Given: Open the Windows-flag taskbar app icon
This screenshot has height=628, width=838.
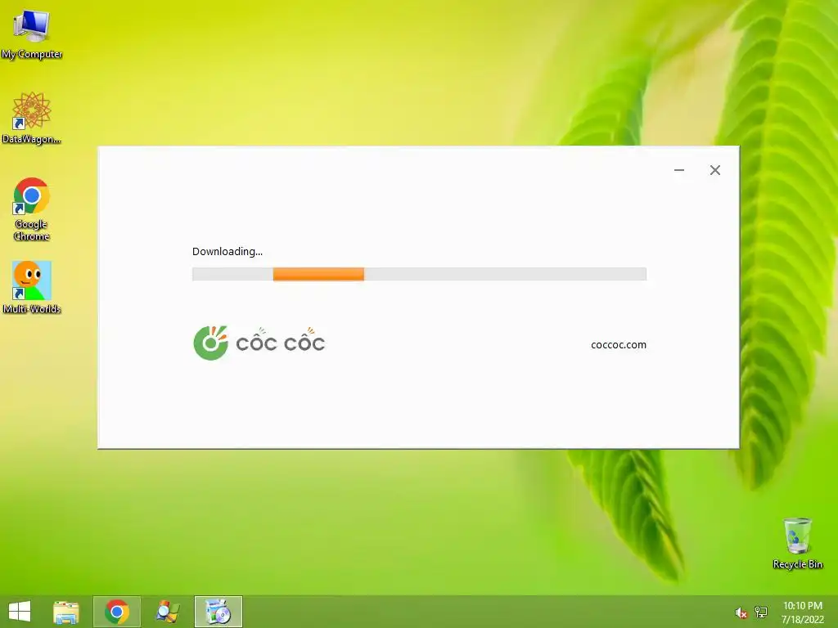Looking at the screenshot, I should click(x=167, y=612).
